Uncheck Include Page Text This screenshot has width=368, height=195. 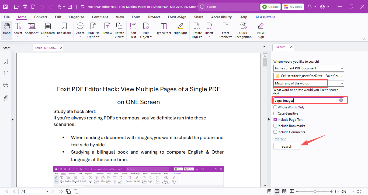275,120
